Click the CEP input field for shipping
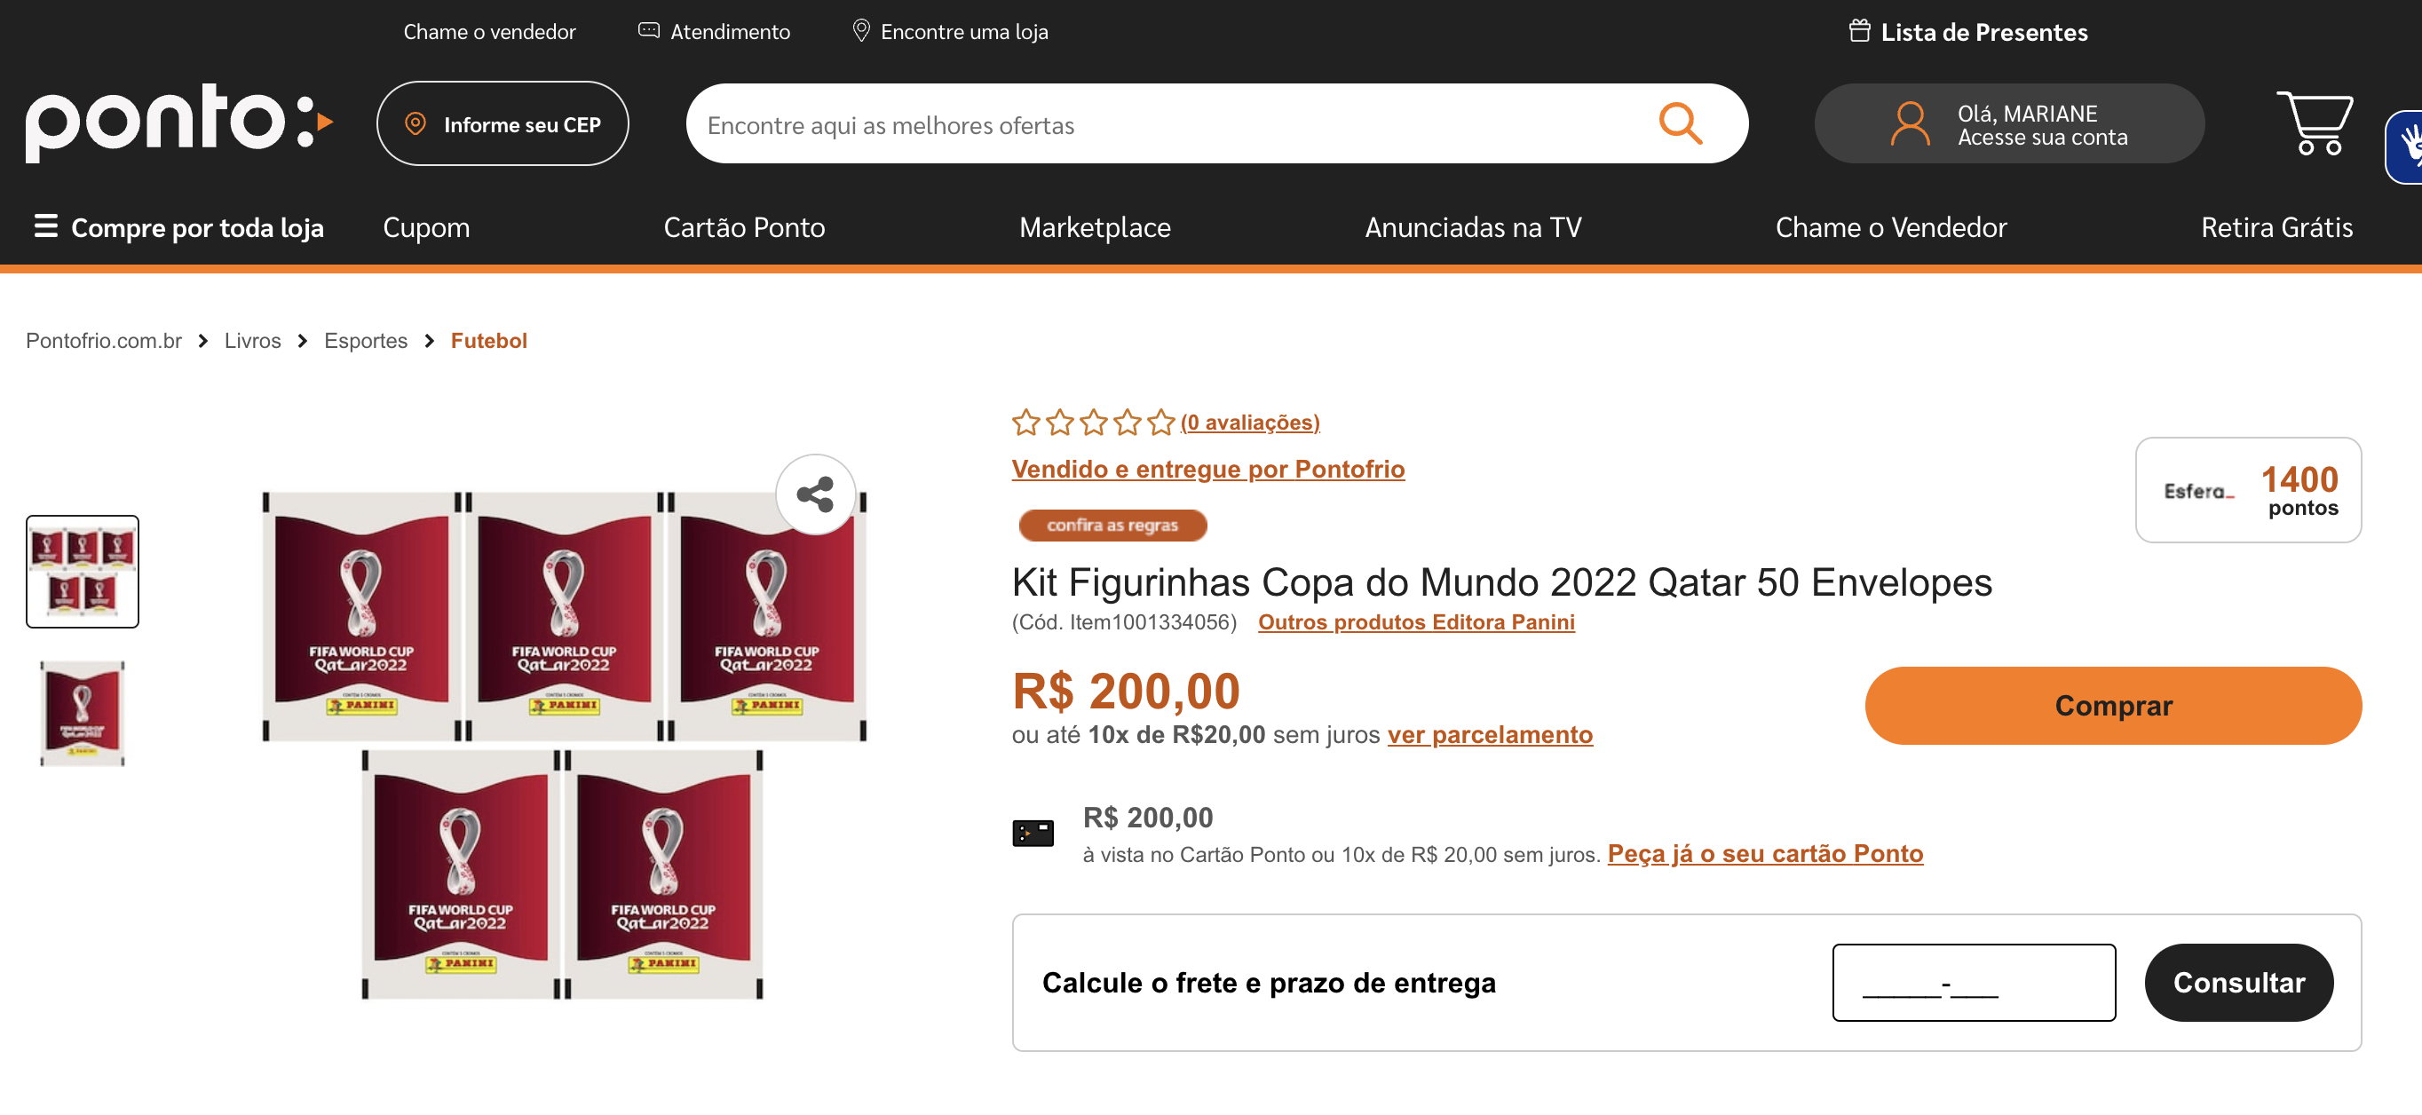The width and height of the screenshot is (2422, 1115). pos(1974,983)
